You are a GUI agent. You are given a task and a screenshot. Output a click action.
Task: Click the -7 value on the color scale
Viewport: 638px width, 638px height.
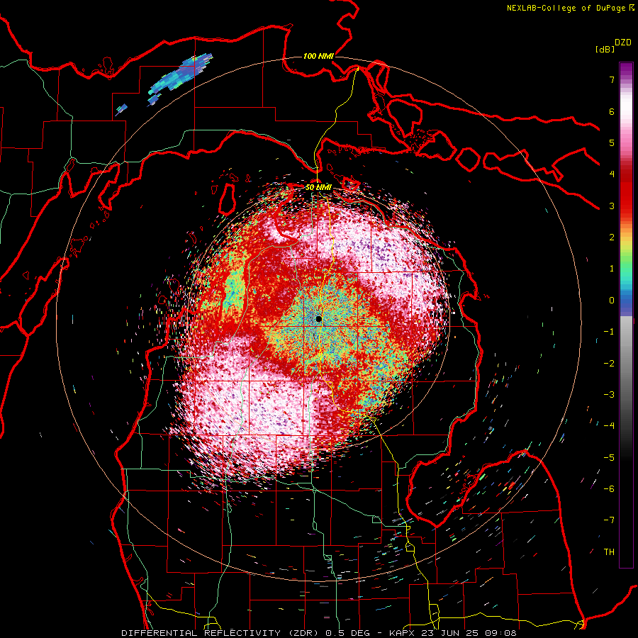point(609,520)
